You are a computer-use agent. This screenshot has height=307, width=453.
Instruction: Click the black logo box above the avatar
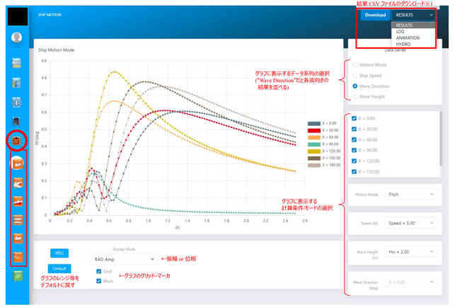click(x=18, y=16)
